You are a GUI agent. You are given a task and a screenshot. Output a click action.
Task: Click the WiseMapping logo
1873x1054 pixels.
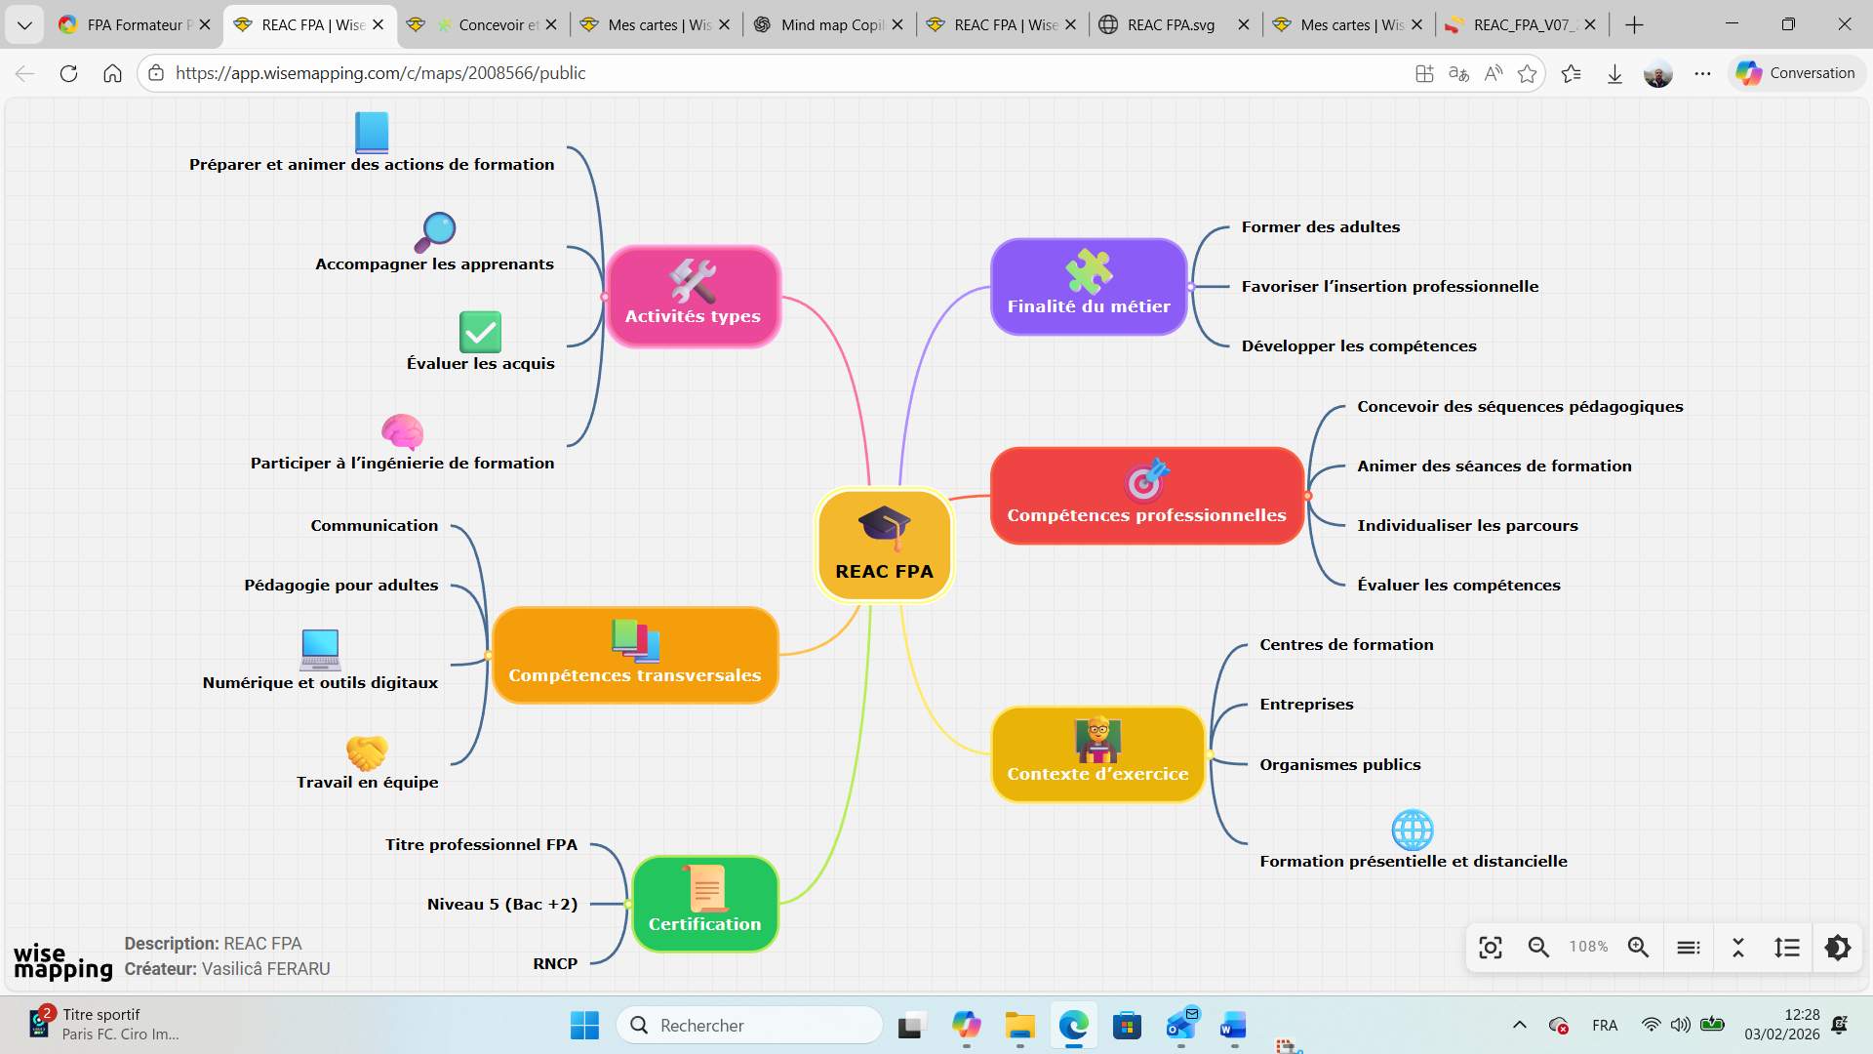click(x=62, y=960)
